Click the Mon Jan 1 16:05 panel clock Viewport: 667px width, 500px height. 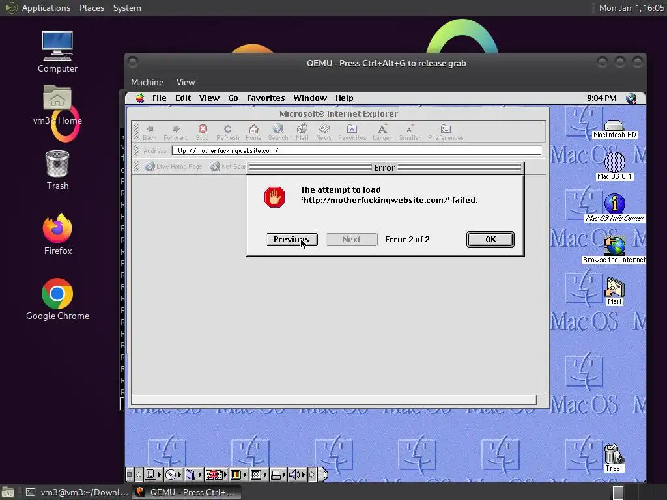point(631,8)
